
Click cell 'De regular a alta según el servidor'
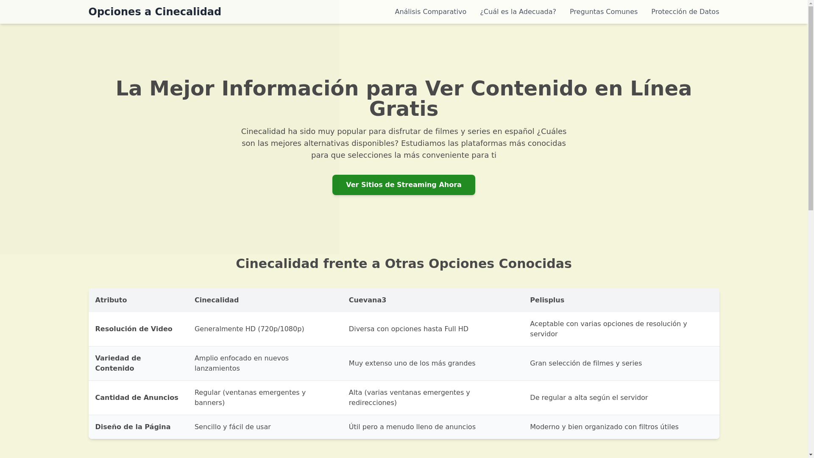point(621,398)
